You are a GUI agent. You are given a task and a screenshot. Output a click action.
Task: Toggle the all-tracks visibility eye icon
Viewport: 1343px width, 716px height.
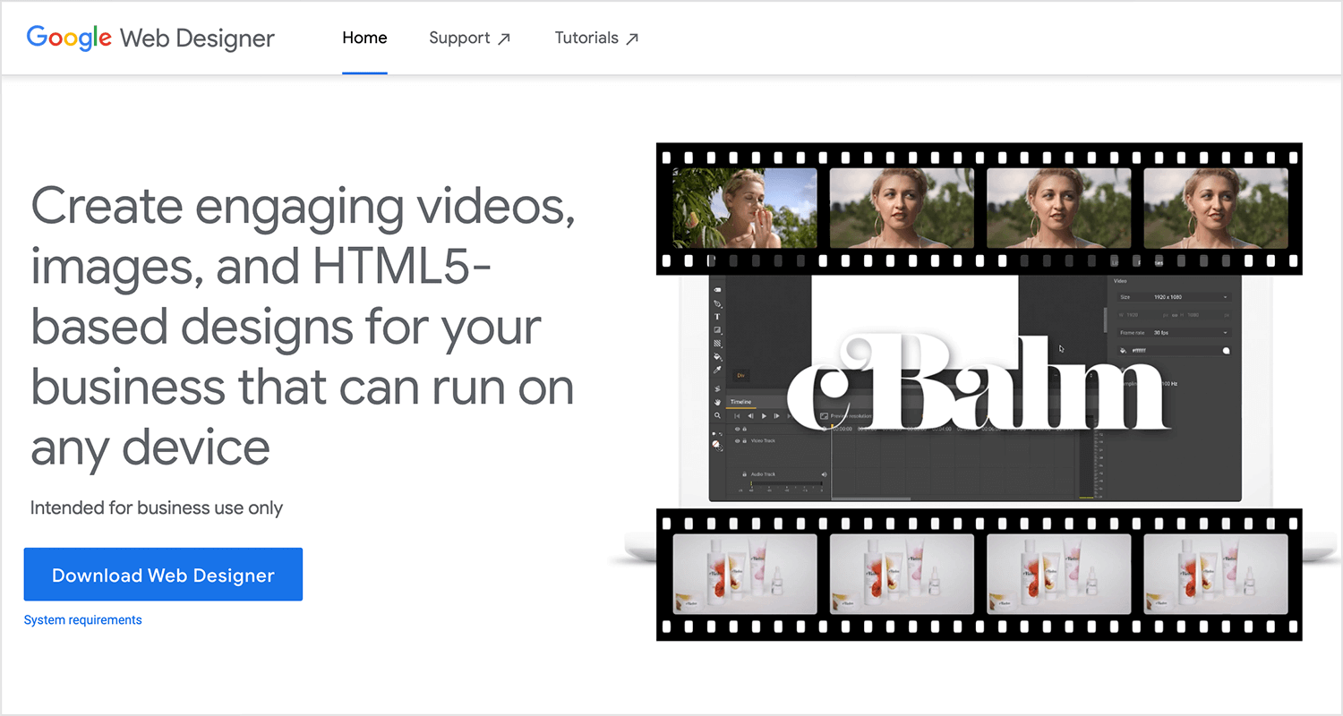[x=737, y=429]
